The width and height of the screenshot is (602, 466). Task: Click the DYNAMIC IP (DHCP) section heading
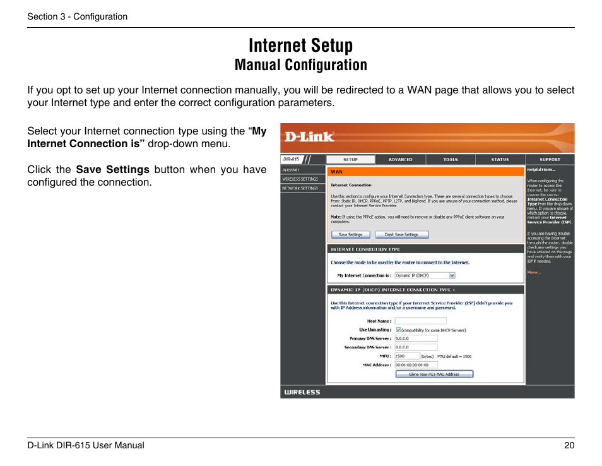392,290
